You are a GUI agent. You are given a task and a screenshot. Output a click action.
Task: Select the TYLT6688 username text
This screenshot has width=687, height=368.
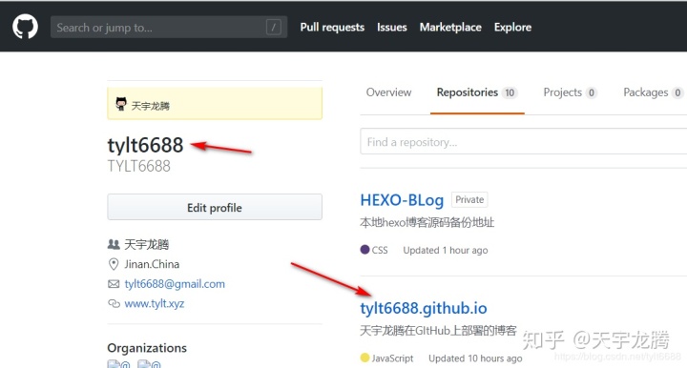(139, 166)
